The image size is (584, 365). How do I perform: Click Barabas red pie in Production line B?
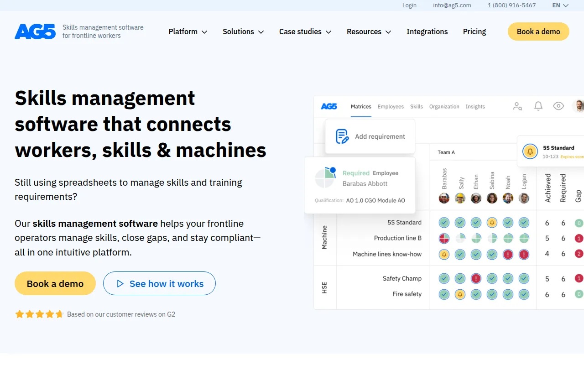(x=444, y=238)
